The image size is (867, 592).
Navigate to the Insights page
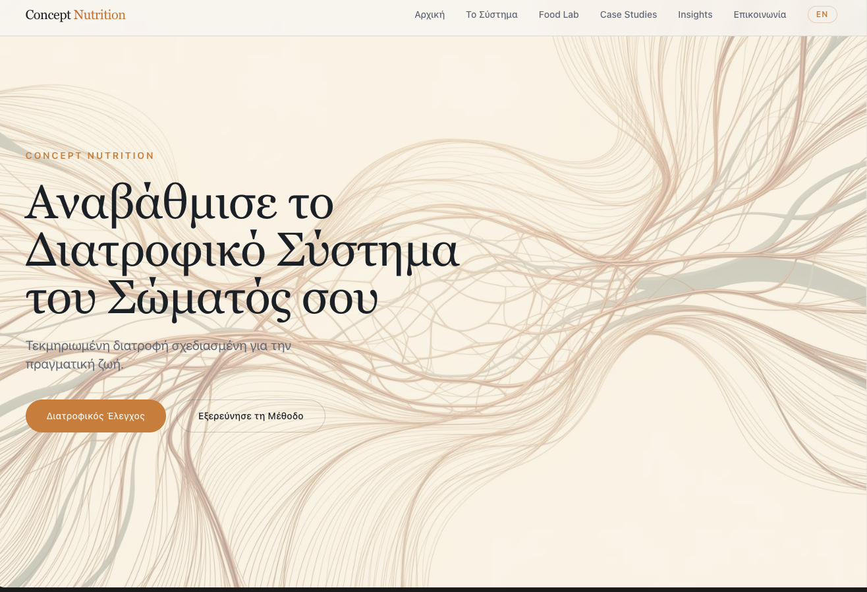point(695,15)
